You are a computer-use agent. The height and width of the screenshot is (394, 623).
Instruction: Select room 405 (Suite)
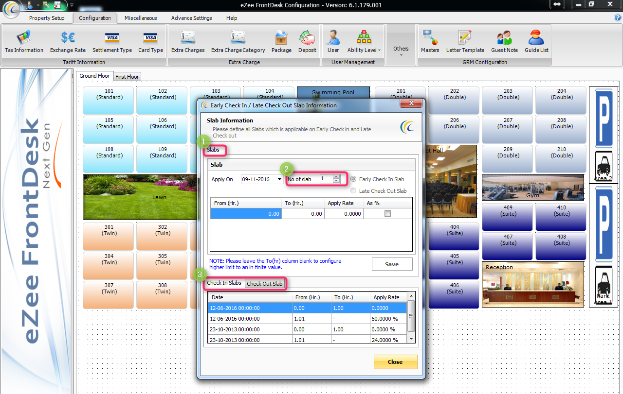(x=455, y=266)
